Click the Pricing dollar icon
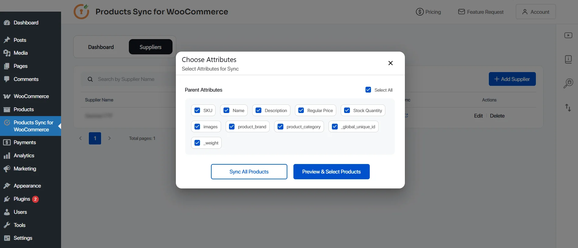Viewport: 578px width, 248px height. coord(420,12)
